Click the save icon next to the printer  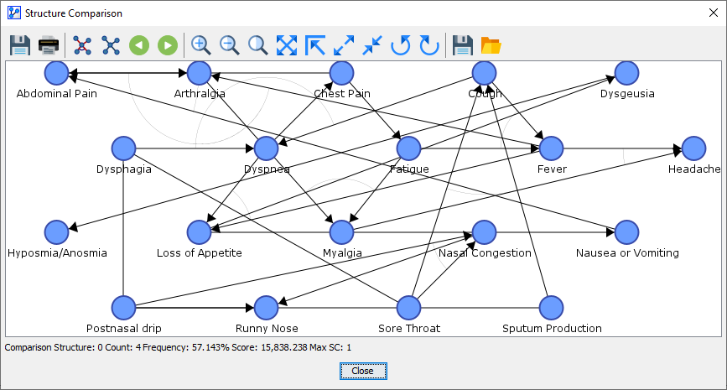20,45
